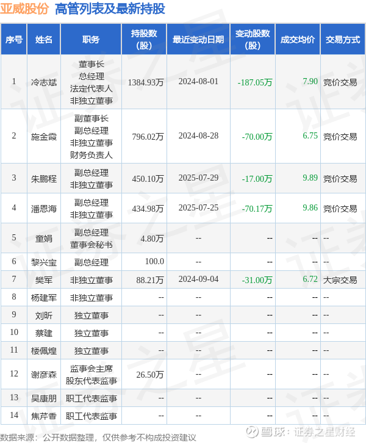This screenshot has height=443, width=366.
Task: Click the name 焦芹香
Action: (x=44, y=416)
